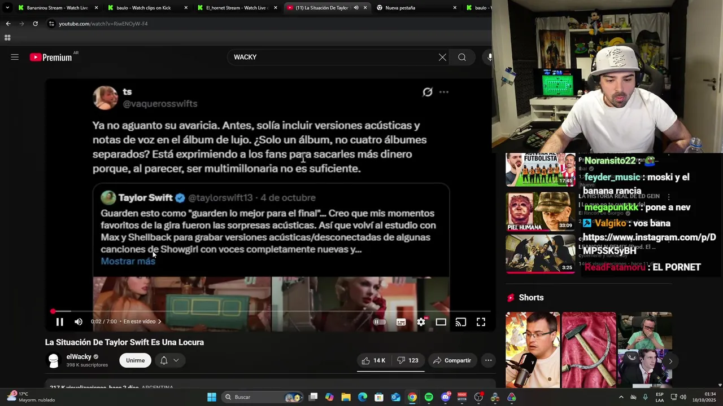This screenshot has height=406, width=723.
Task: Cast video to a TV
Action: 461,322
